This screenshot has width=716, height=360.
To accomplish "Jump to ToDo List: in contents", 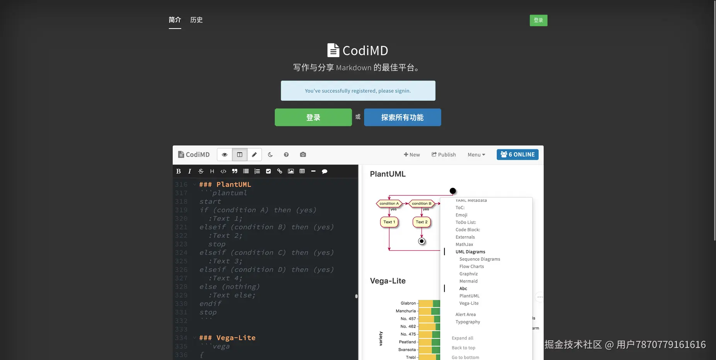I will pos(466,222).
